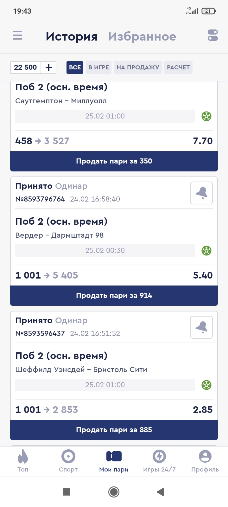
Task: Show bets НА ПРОДАЖУ
Action: pyautogui.click(x=138, y=67)
